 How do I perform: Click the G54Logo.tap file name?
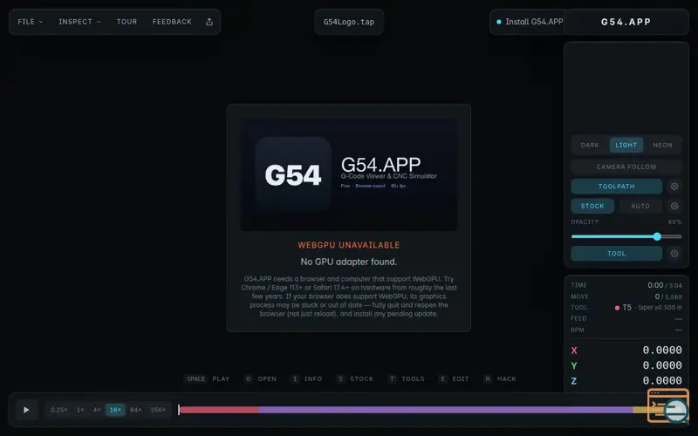(x=348, y=22)
